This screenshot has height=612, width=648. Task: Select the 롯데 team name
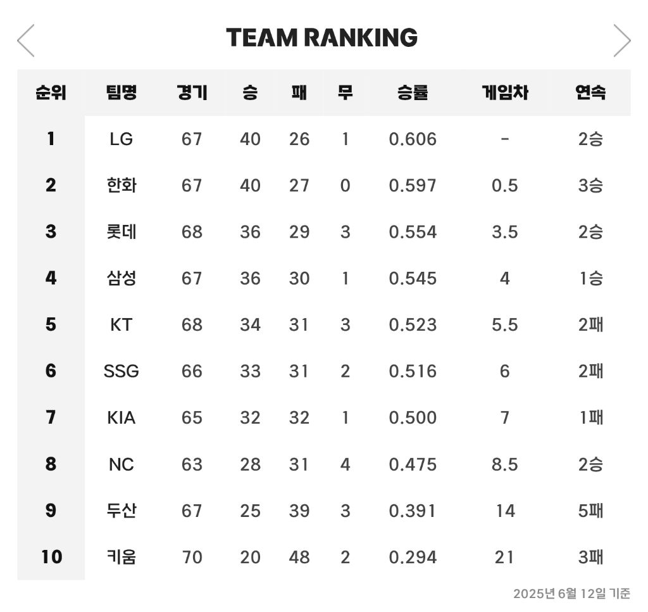121,232
